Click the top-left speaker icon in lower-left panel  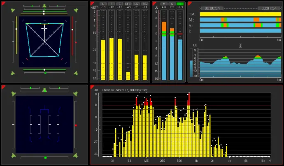point(14,94)
